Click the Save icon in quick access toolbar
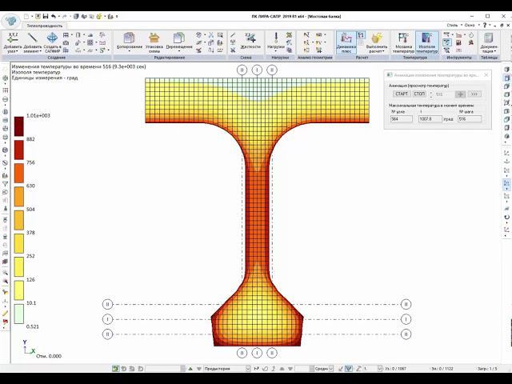Image resolution: width=512 pixels, height=384 pixels. tap(46, 16)
